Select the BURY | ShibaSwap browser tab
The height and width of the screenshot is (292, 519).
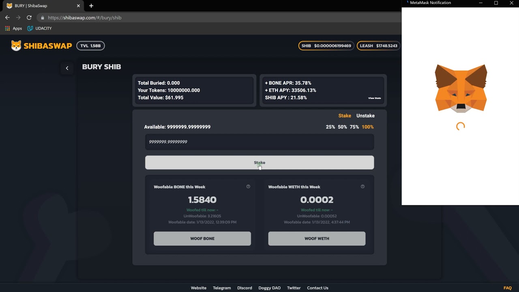tap(43, 6)
